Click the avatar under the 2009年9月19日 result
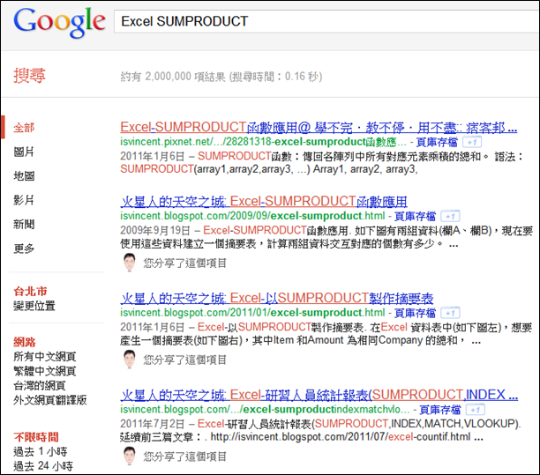540x475 pixels. tap(130, 263)
